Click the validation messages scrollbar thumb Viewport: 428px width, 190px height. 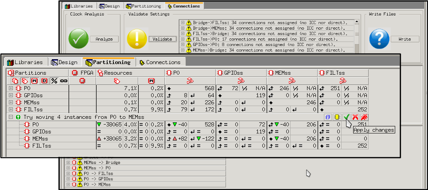(x=357, y=34)
